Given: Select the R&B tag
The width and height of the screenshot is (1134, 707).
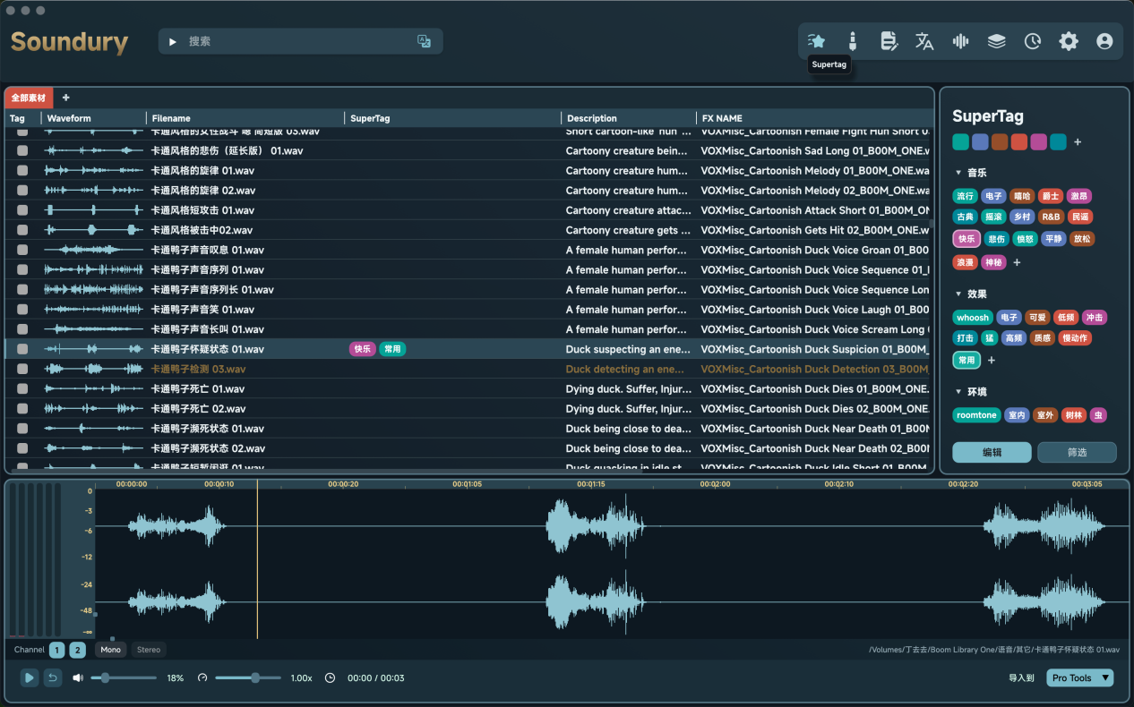Looking at the screenshot, I should click(1051, 217).
